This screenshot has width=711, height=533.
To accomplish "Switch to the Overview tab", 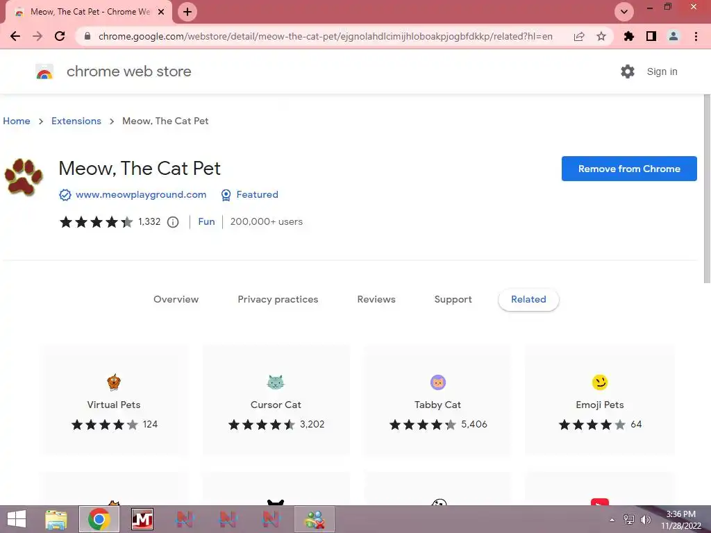I will coord(176,299).
